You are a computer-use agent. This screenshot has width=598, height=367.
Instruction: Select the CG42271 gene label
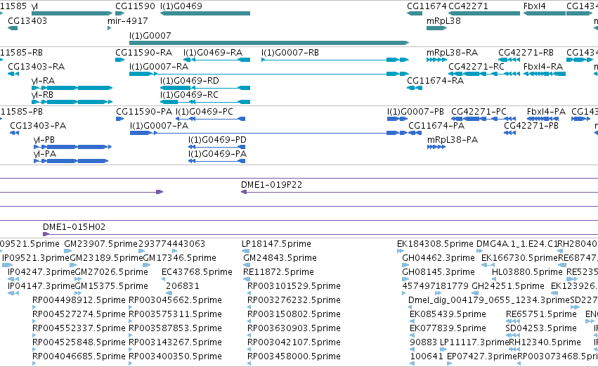[468, 6]
